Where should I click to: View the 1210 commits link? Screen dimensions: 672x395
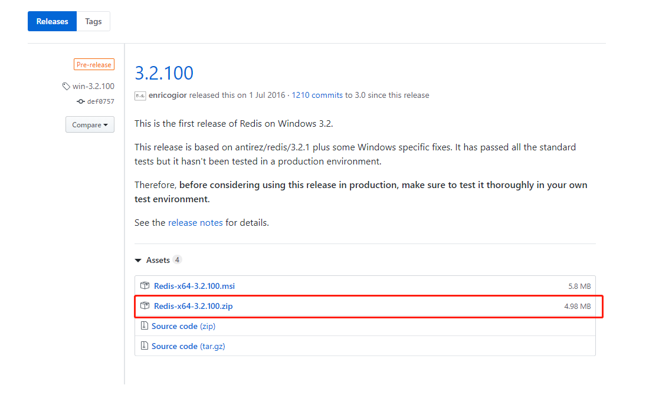[317, 95]
